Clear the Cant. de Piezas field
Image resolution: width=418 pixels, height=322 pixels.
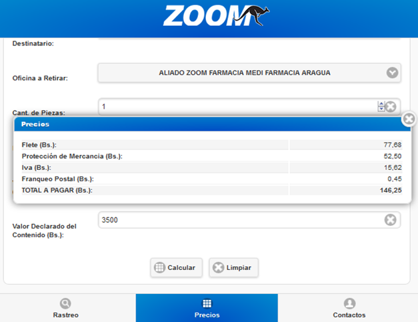pos(391,107)
